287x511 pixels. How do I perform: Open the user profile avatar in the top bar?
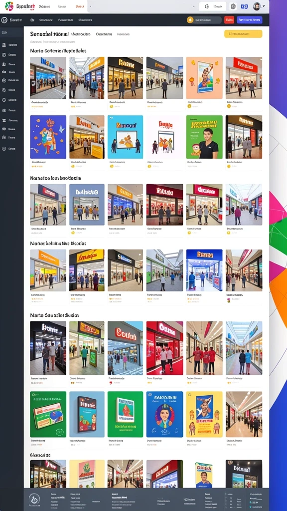click(257, 6)
